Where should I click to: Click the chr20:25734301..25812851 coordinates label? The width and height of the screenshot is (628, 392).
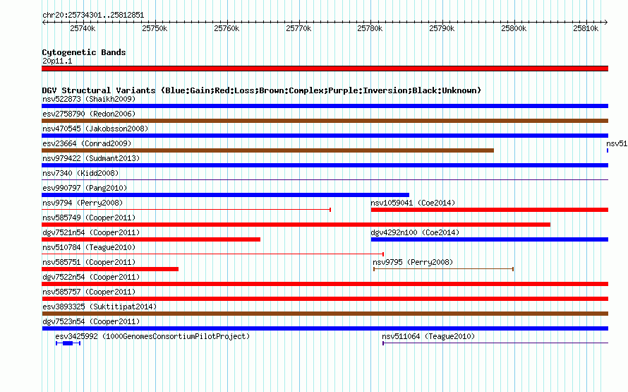pos(93,15)
